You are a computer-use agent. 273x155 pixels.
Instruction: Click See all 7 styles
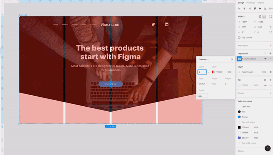pyautogui.click(x=248, y=122)
